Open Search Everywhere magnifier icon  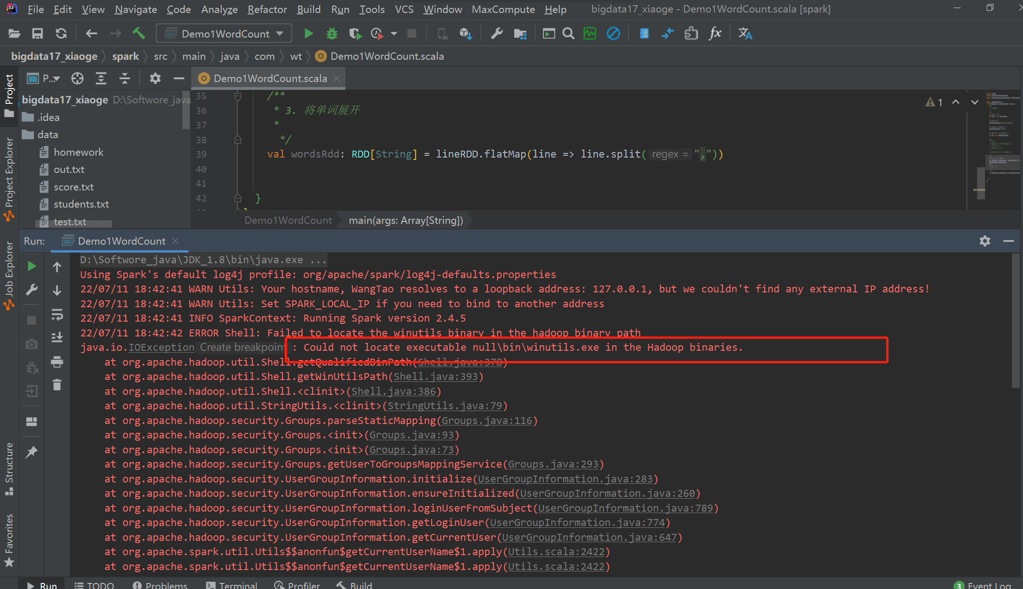568,33
